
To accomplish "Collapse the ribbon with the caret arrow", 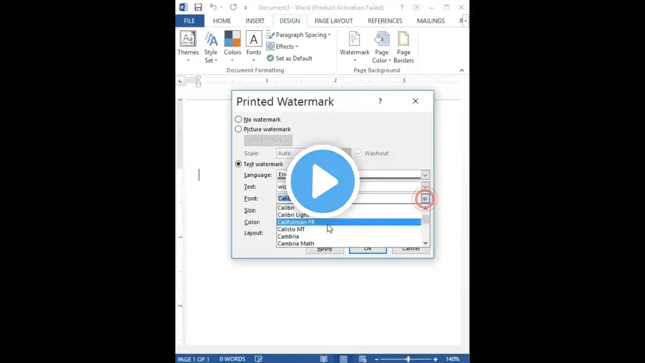I will click(x=462, y=70).
